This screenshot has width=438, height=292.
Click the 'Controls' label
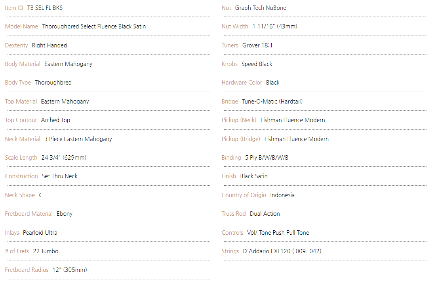coord(232,233)
